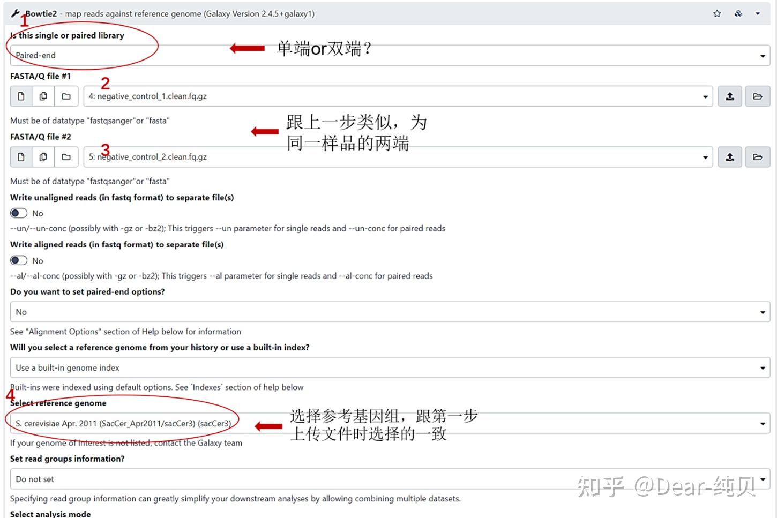Toggle Write aligned reads switch

(x=19, y=260)
